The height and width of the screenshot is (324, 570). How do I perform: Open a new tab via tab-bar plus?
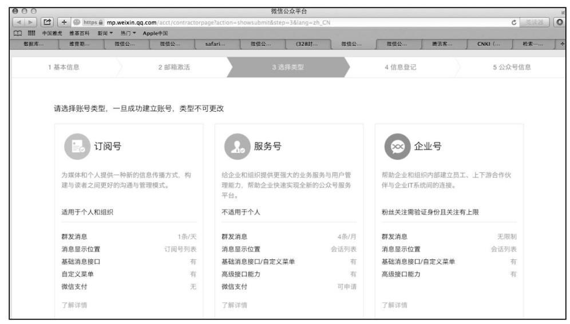click(562, 44)
